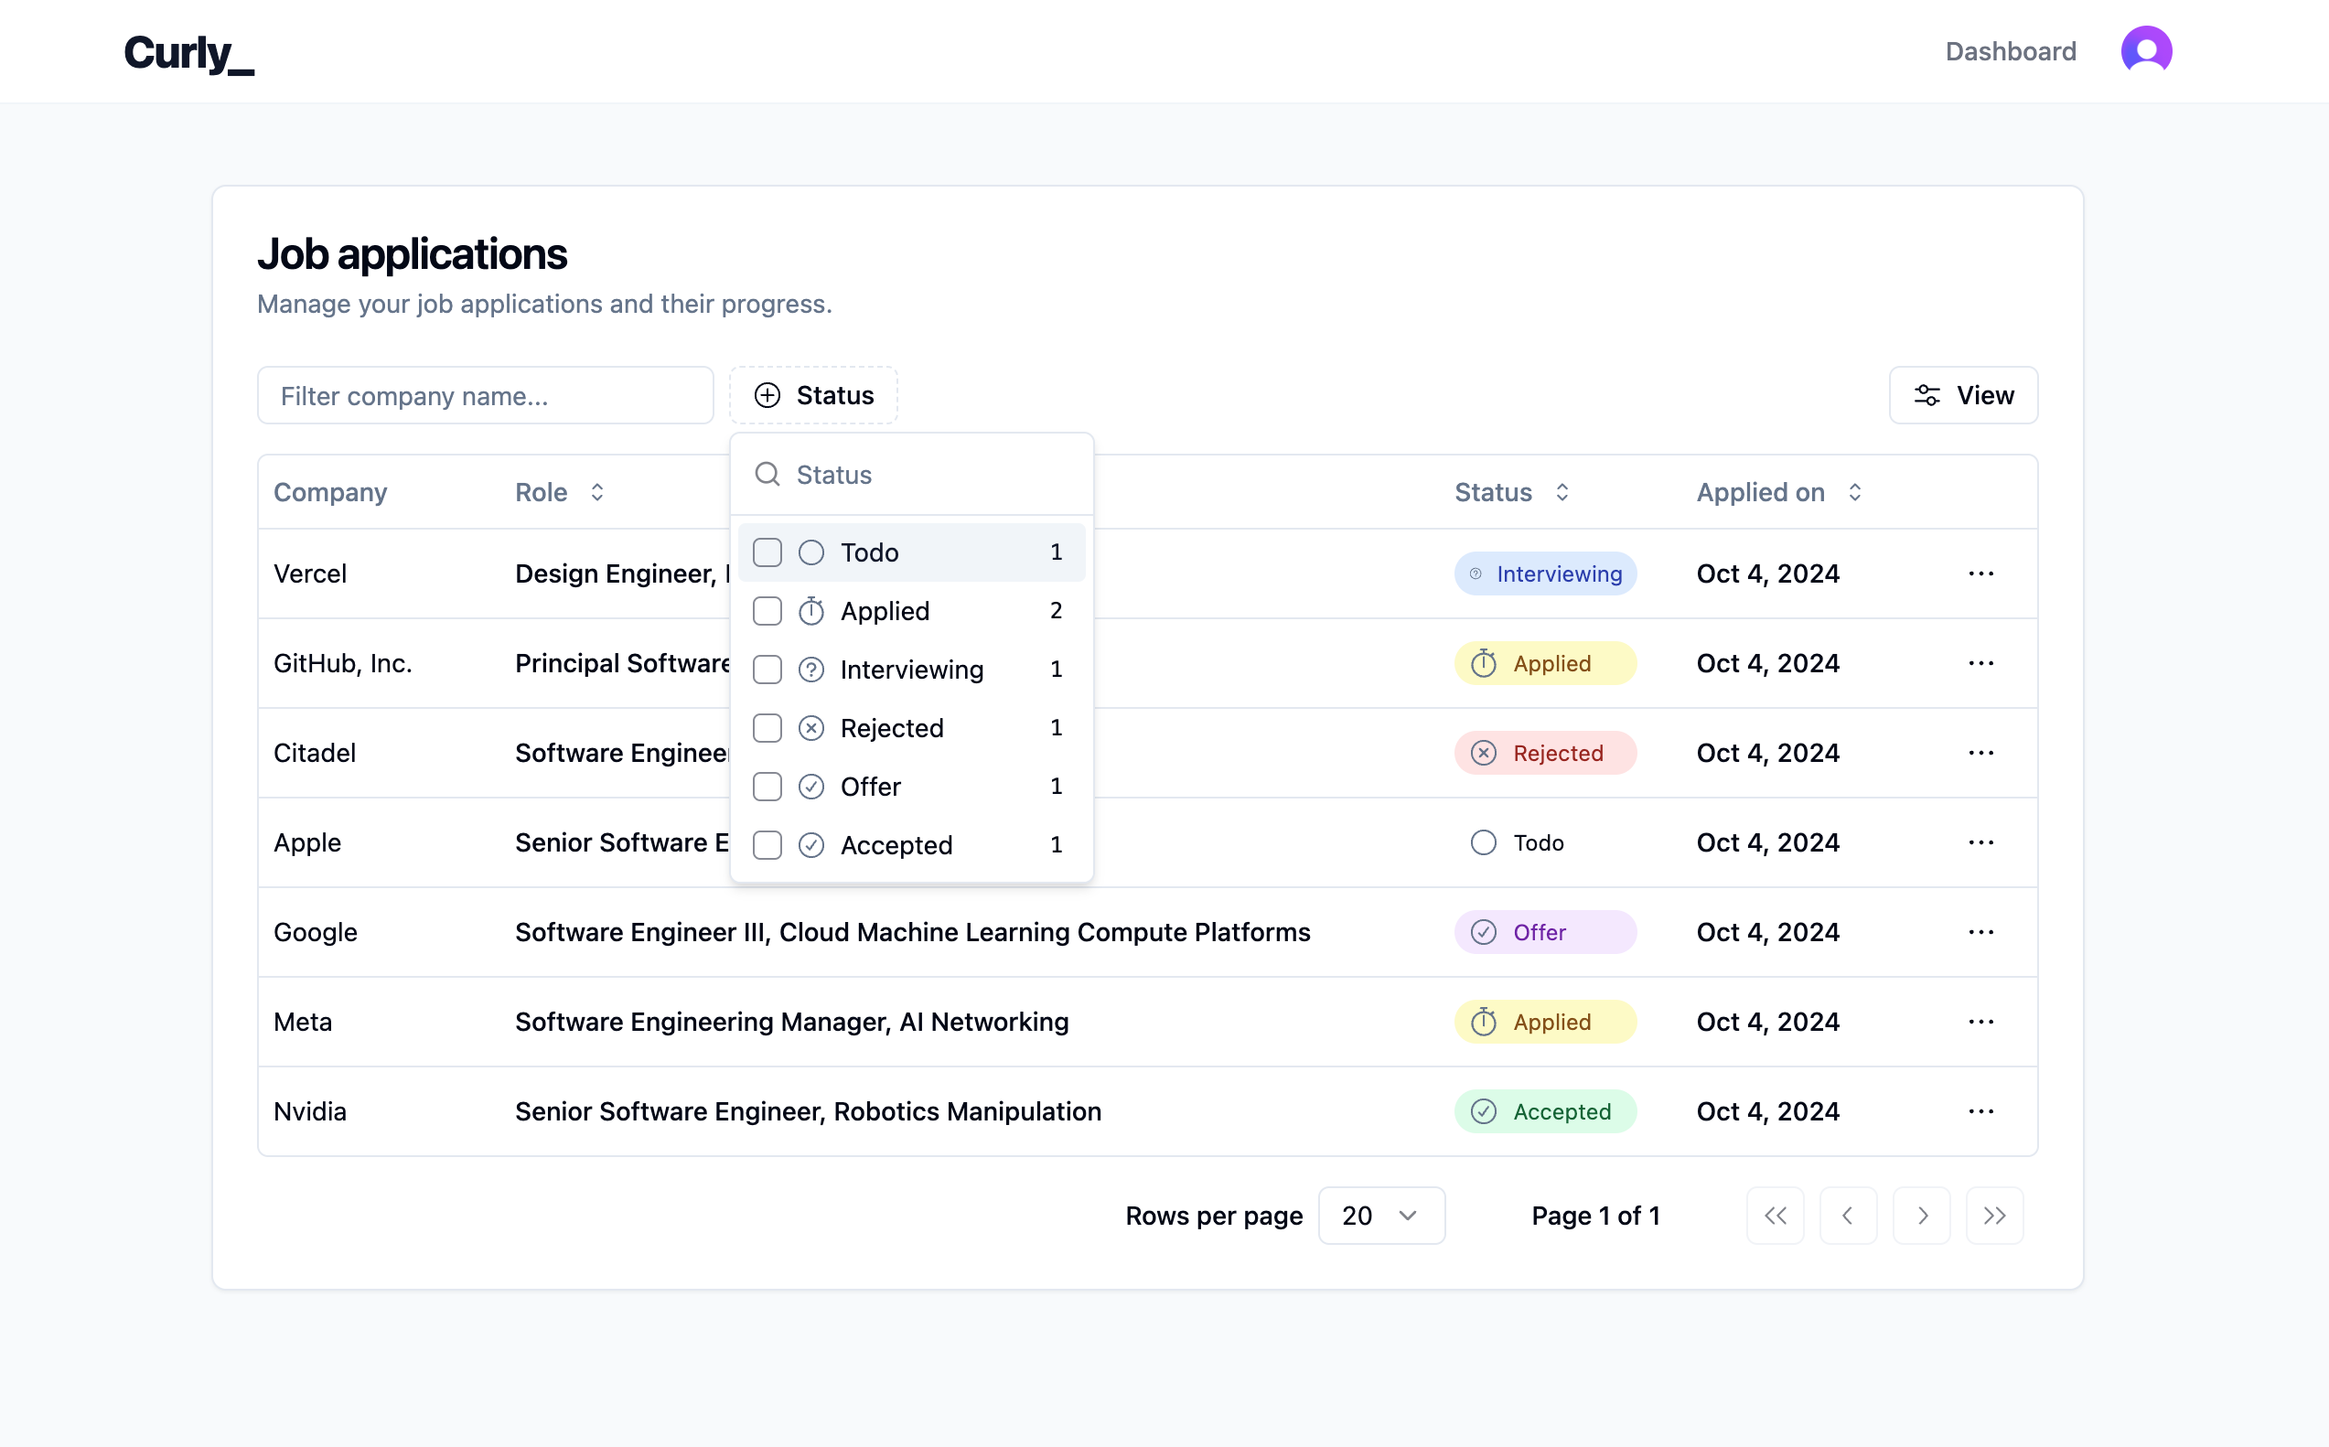Click the Rejected status icon in dropdown
Screen dimensions: 2329x1447
pos(812,727)
